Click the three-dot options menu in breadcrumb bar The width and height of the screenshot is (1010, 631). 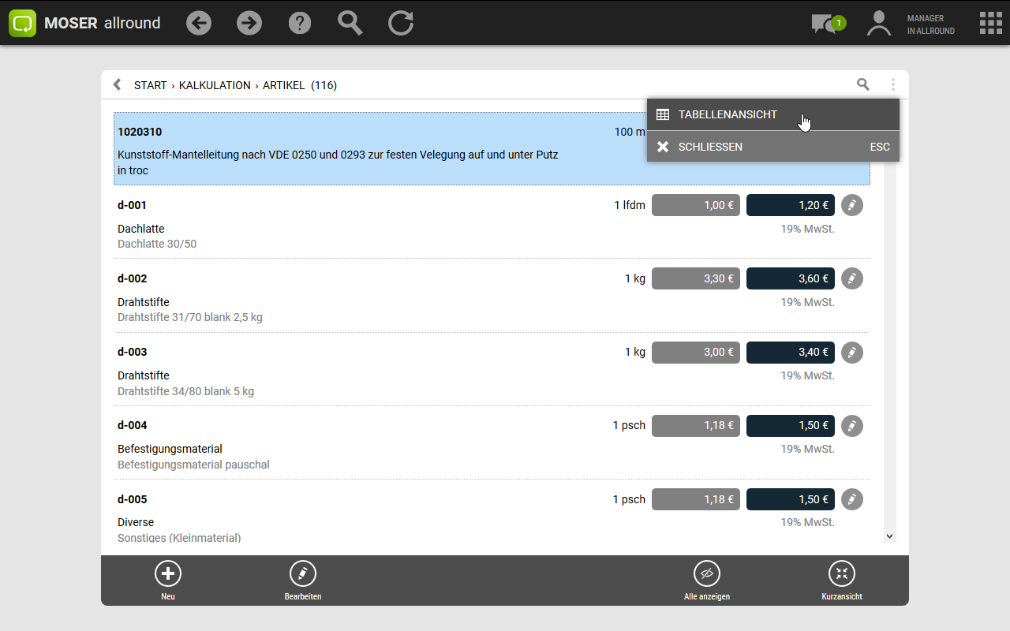point(893,84)
